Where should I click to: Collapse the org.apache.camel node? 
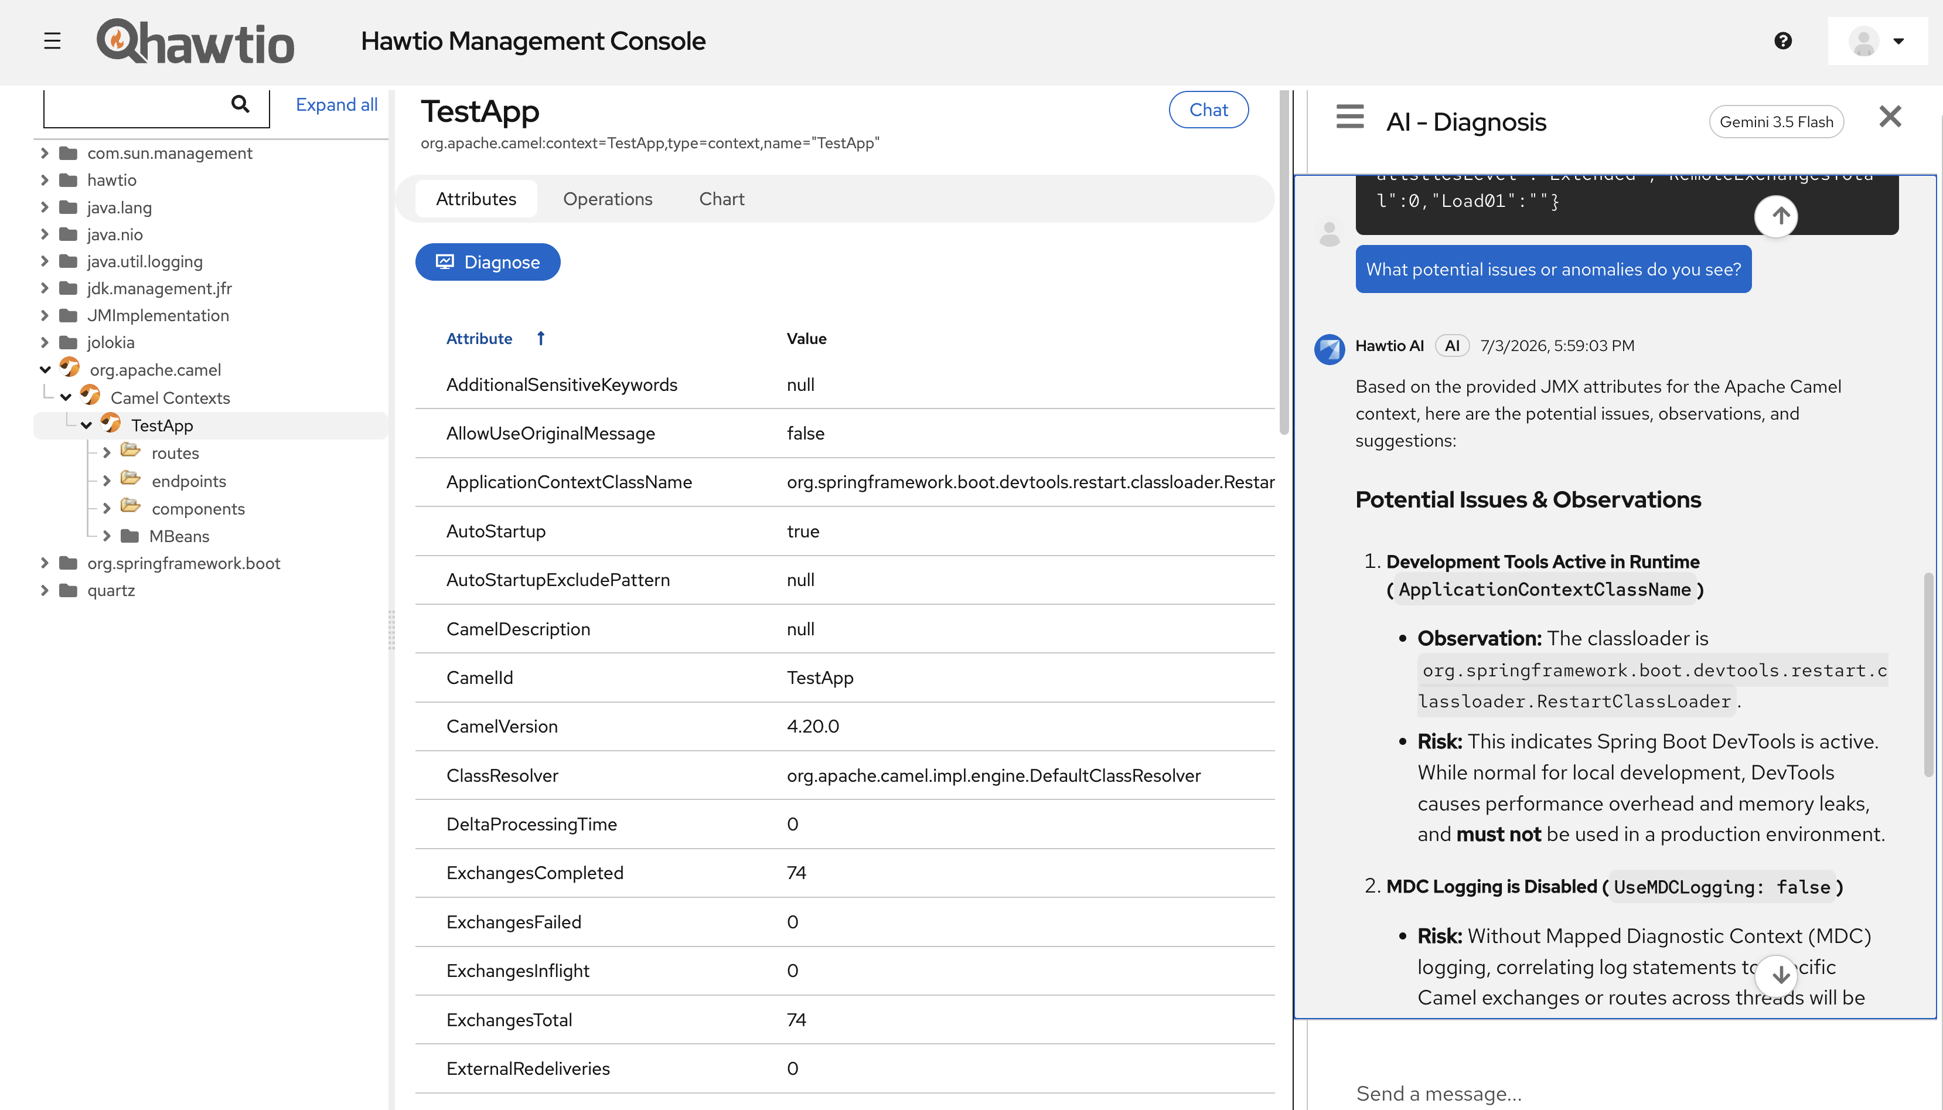tap(45, 370)
